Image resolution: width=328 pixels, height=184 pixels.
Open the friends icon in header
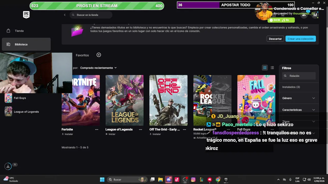(304, 15)
